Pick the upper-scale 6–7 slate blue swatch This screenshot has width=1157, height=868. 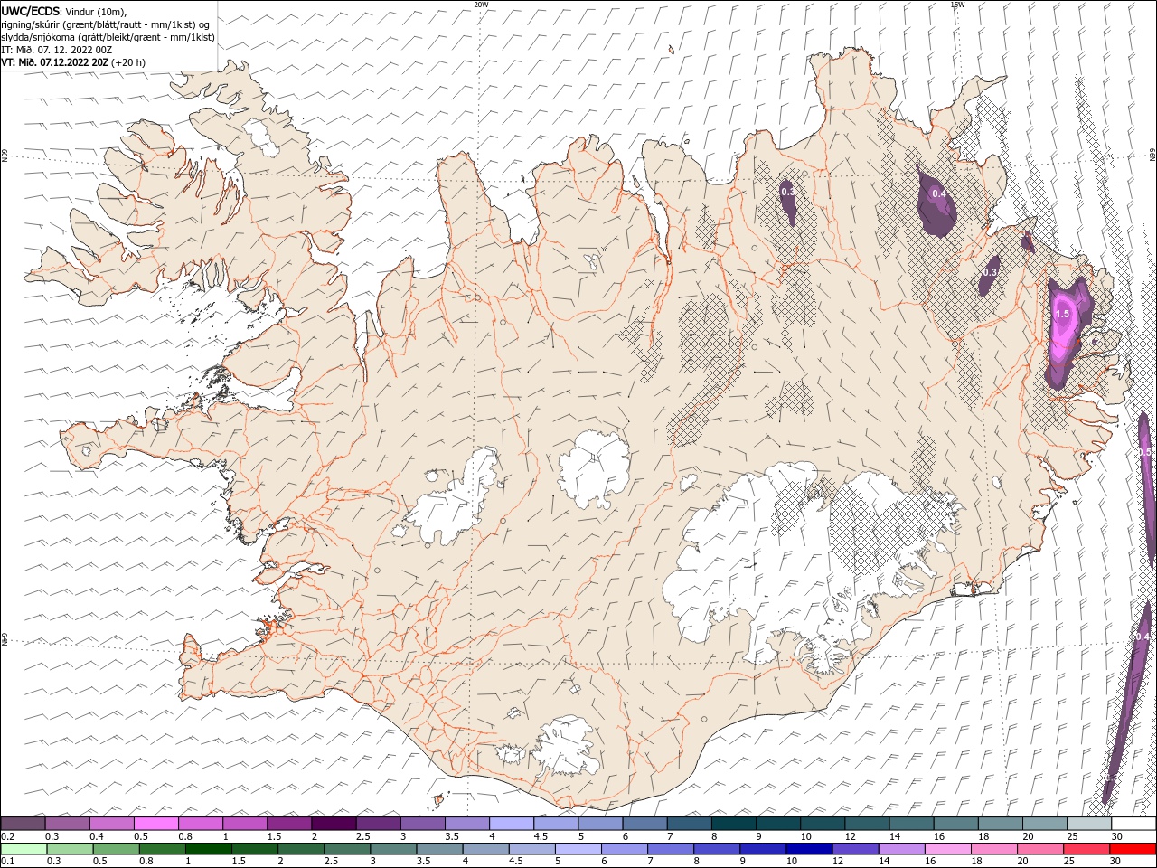coord(644,824)
